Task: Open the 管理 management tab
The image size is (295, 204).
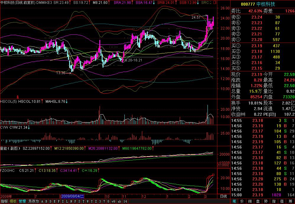Action: (x=22, y=201)
